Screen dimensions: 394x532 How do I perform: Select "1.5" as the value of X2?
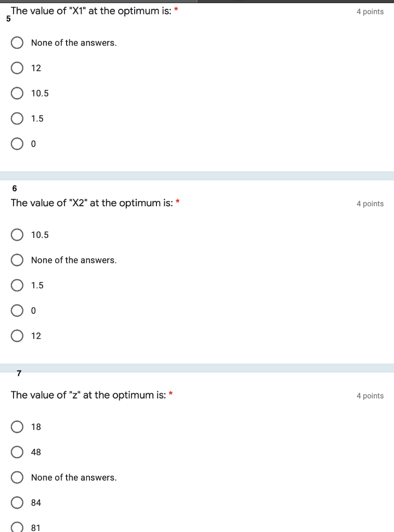point(17,285)
